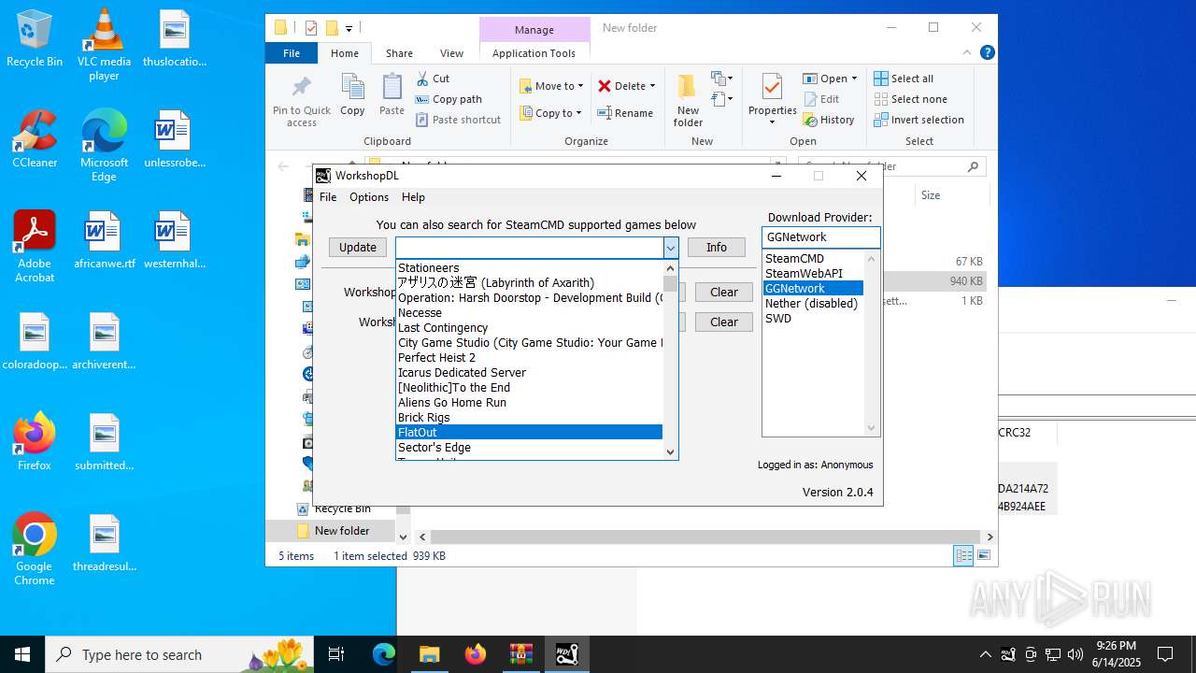Open the Recycle Bin desktop icon
Viewport: 1196px width, 673px height.
(x=35, y=40)
